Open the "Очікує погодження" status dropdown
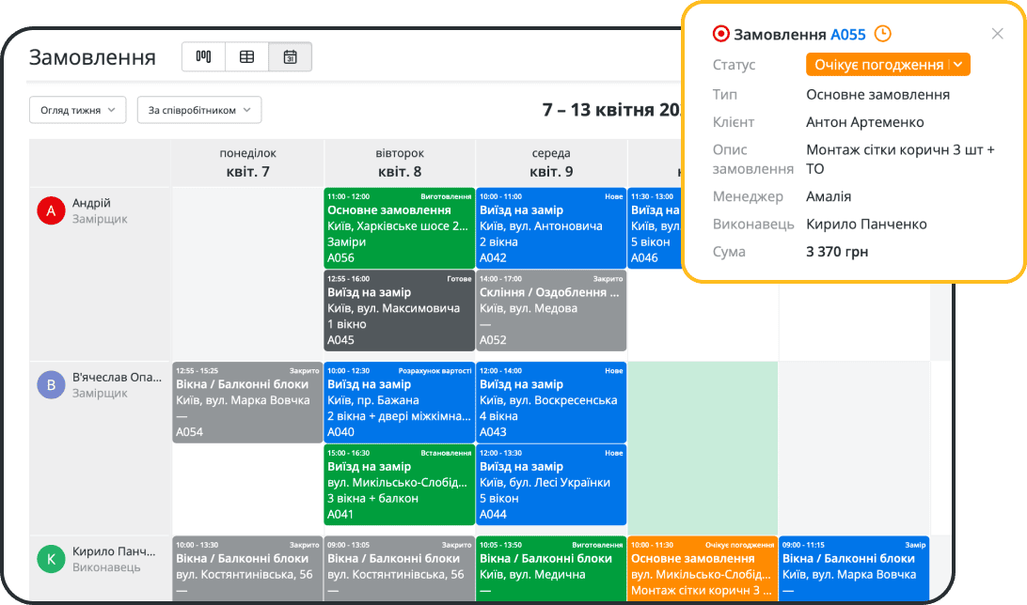 887,65
